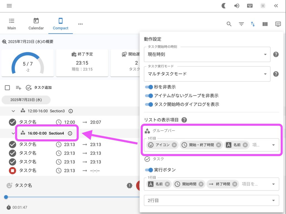The image size is (286, 214).
Task: Collapse the Section3 group
Action: coord(13,111)
